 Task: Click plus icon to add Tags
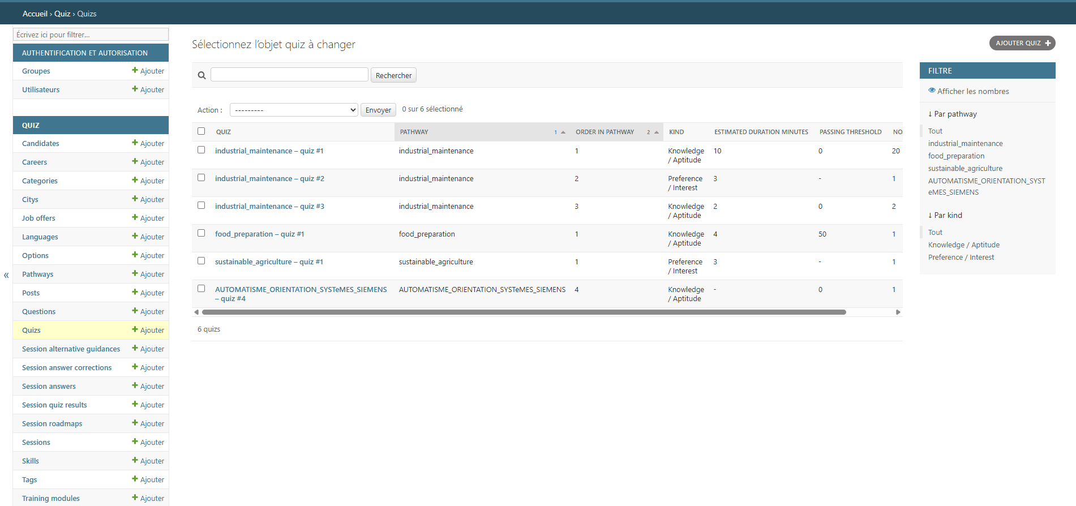point(135,479)
